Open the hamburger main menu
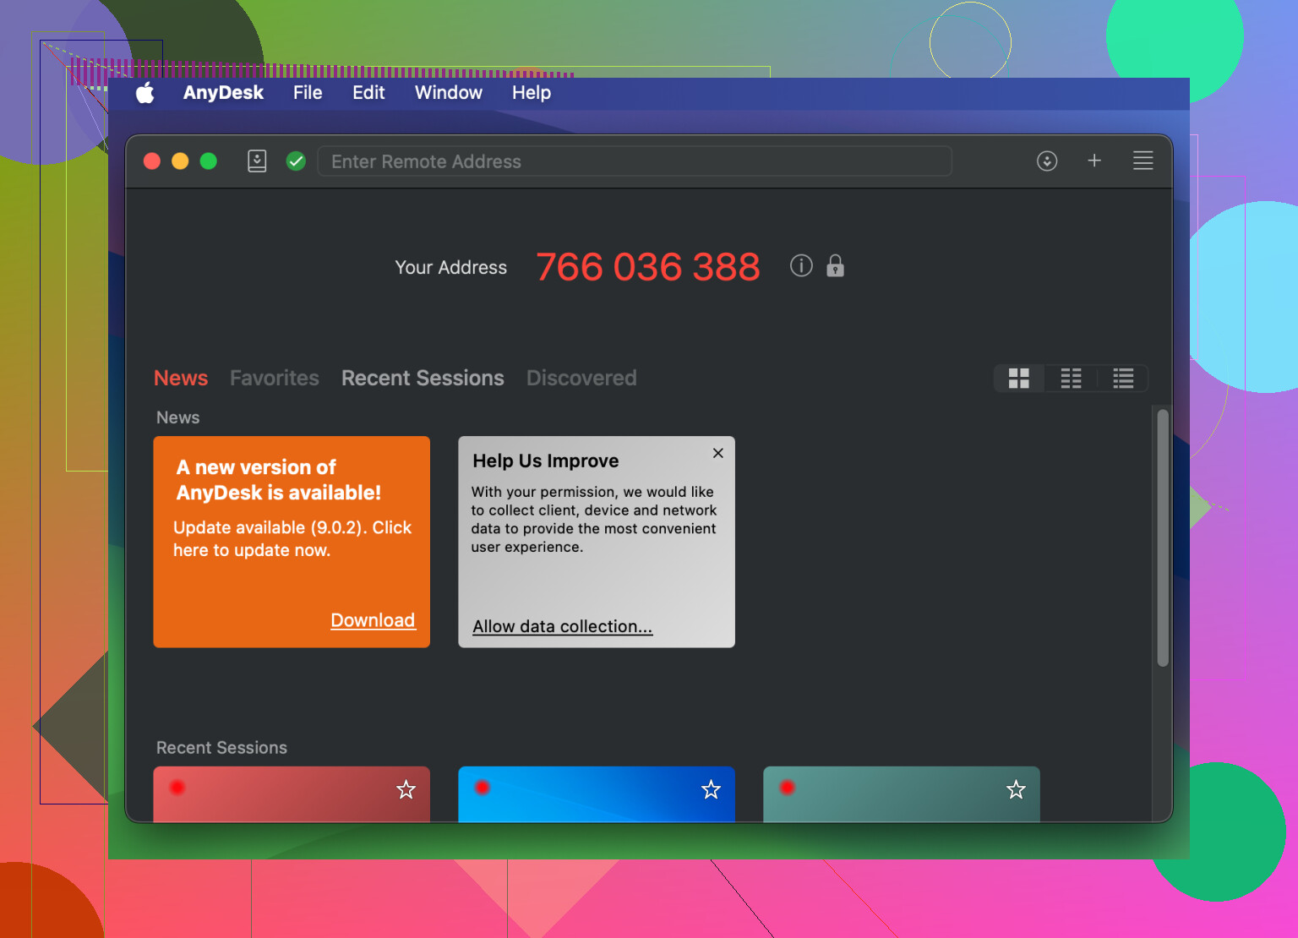The image size is (1298, 938). 1143,161
